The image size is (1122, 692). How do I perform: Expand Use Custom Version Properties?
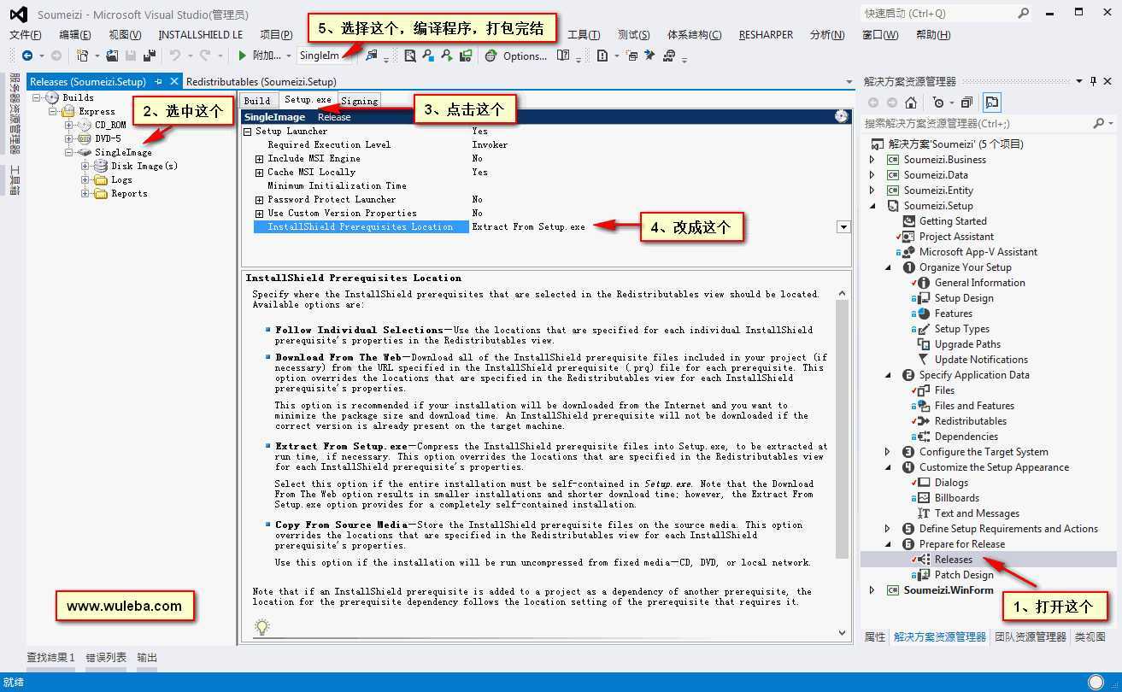[x=260, y=214]
